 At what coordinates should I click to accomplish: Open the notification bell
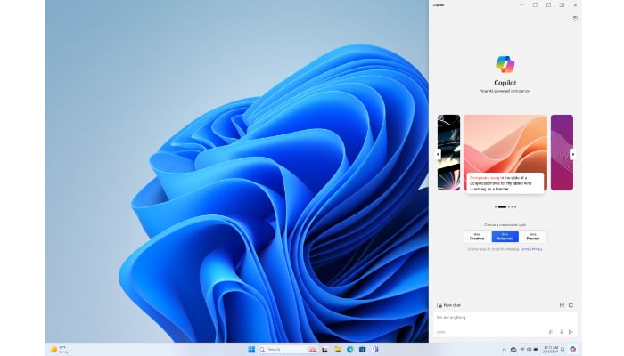point(562,349)
